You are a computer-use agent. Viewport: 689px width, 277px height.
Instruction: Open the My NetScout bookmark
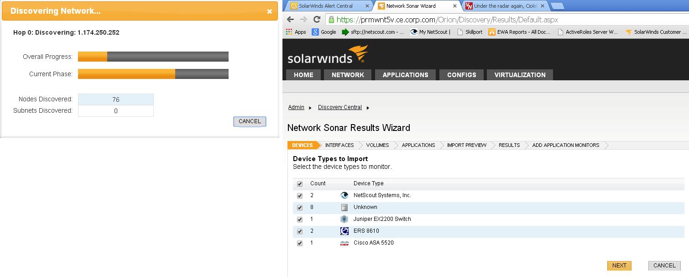pos(430,32)
